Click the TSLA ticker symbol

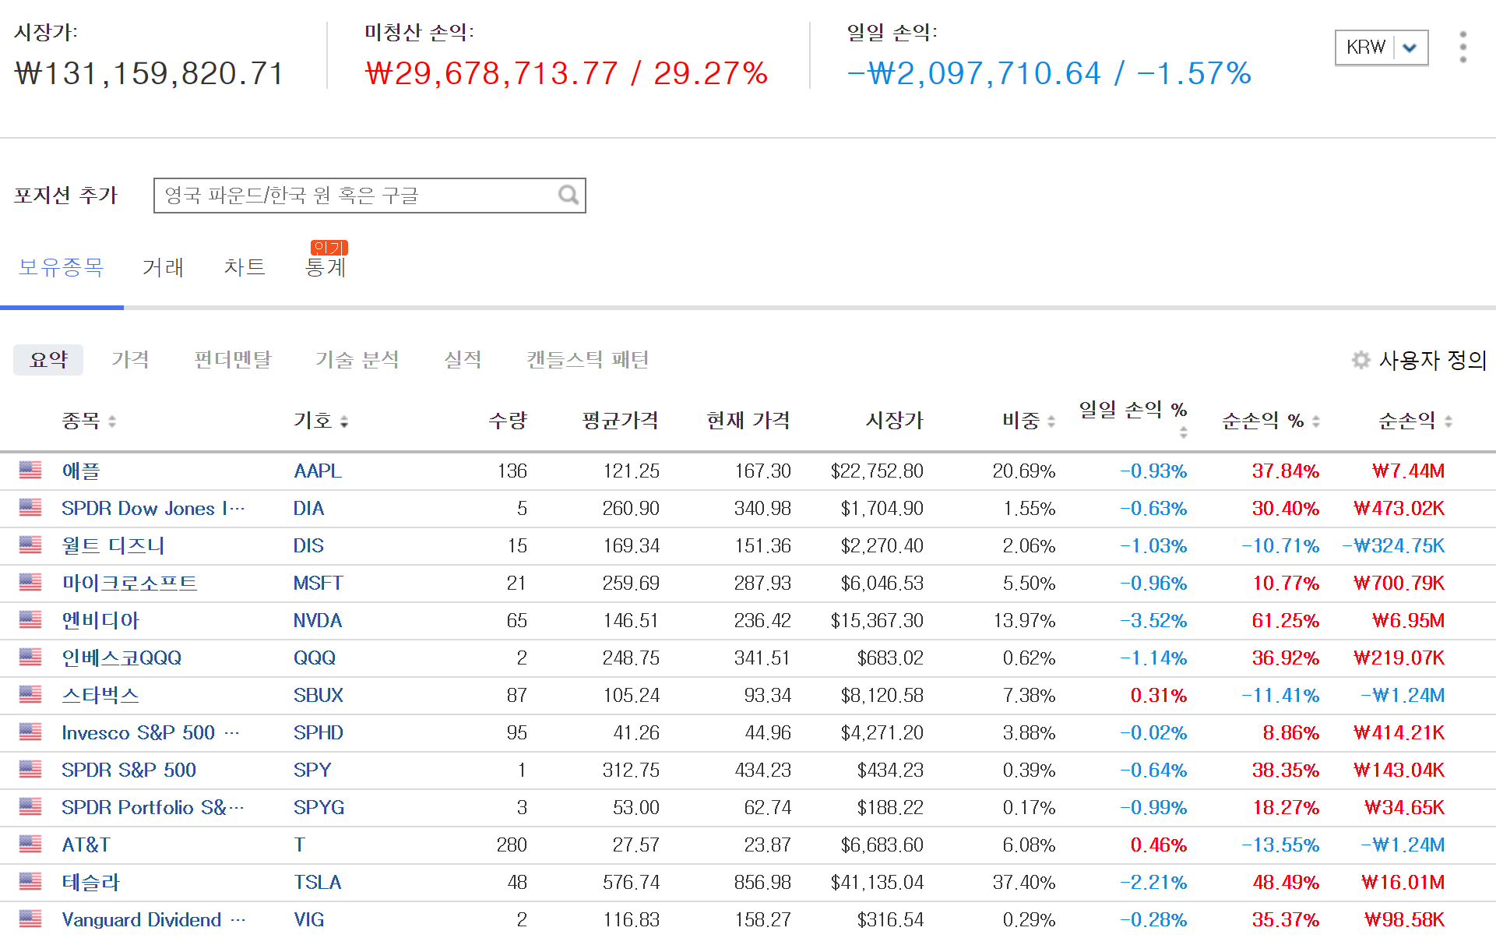(x=318, y=882)
